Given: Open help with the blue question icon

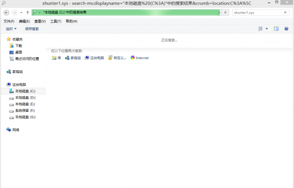Looking at the screenshot, I should click(x=286, y=29).
